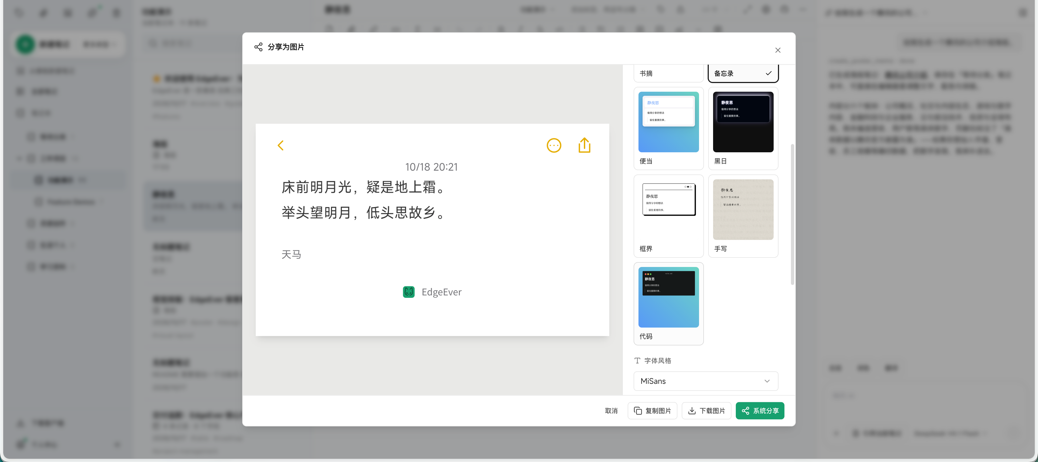This screenshot has height=462, width=1038.
Task: Click the poem line 床前明月光，疑是地上霜。
Action: (364, 187)
